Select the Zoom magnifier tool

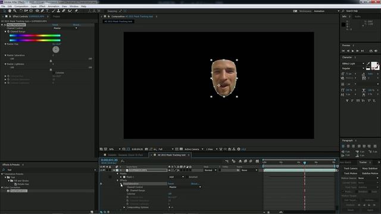(15, 11)
